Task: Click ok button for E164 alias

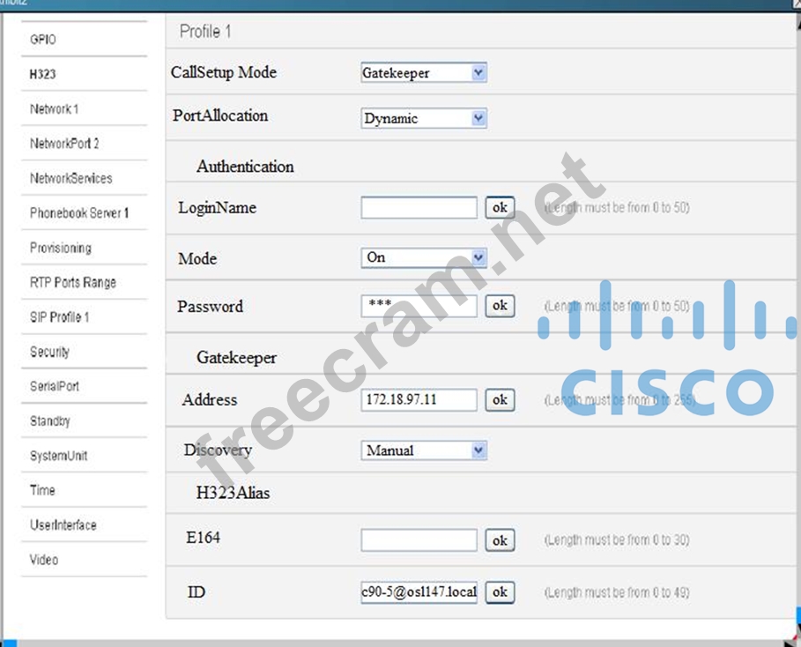Action: coord(500,540)
